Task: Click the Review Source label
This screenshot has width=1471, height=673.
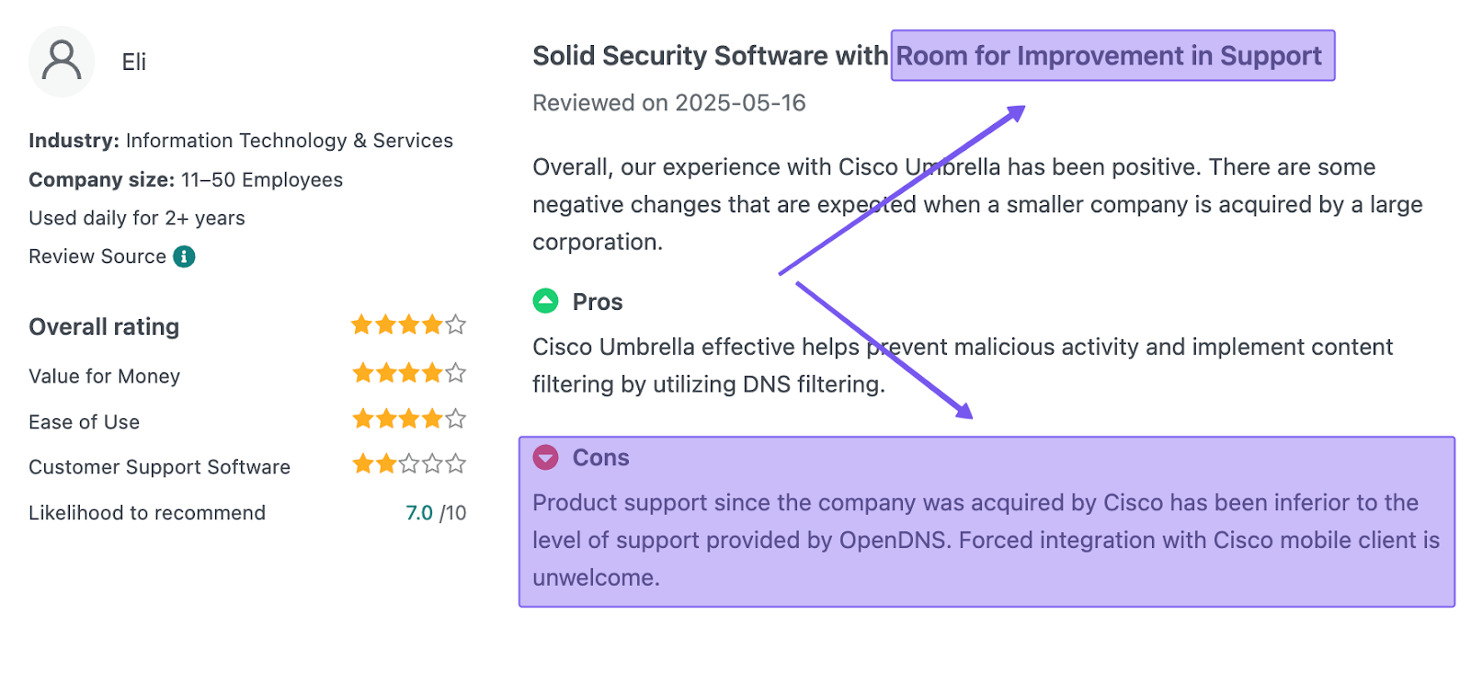Action: (97, 257)
